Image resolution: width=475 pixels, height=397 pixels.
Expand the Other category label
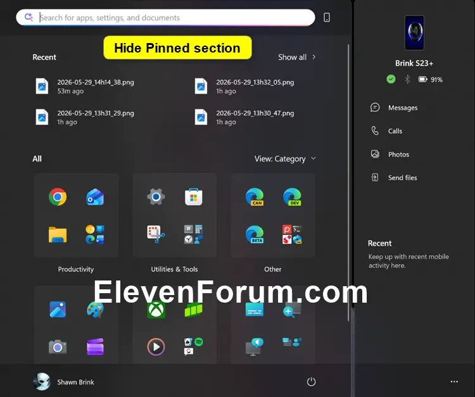click(x=272, y=269)
